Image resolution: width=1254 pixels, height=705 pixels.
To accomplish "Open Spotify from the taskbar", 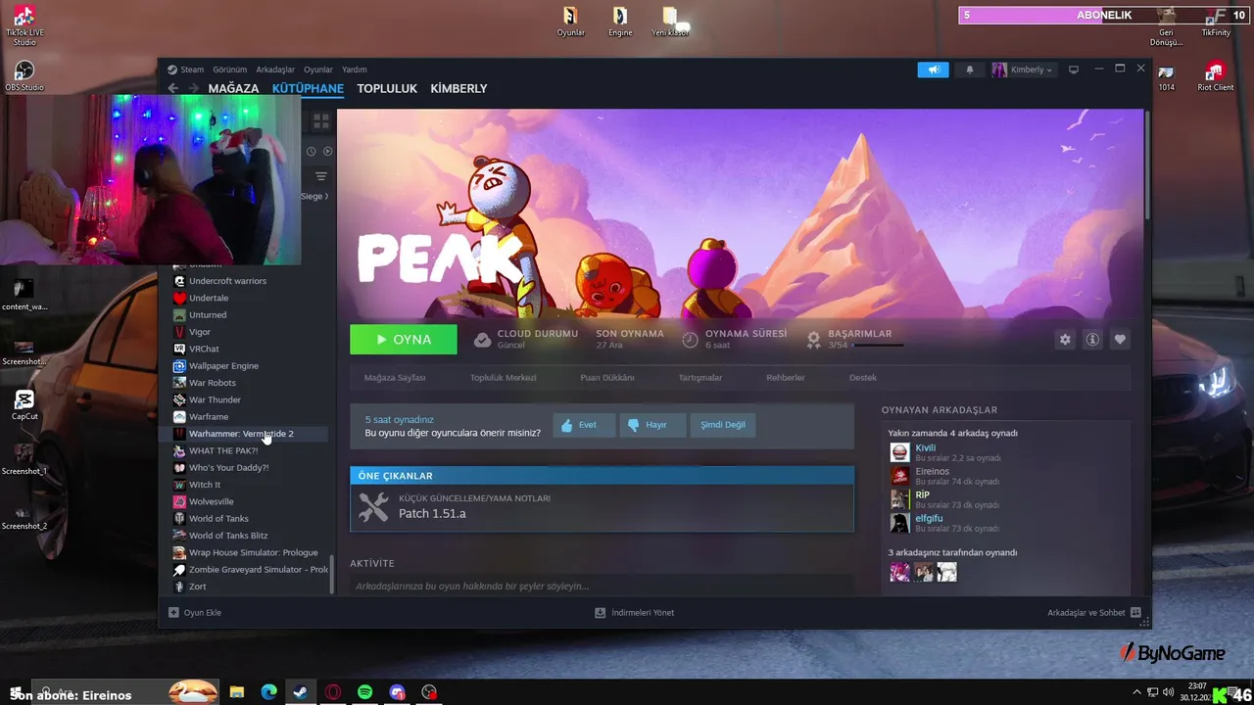I will pyautogui.click(x=364, y=692).
